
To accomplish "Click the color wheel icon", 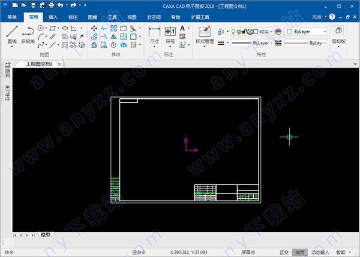I will [278, 32].
